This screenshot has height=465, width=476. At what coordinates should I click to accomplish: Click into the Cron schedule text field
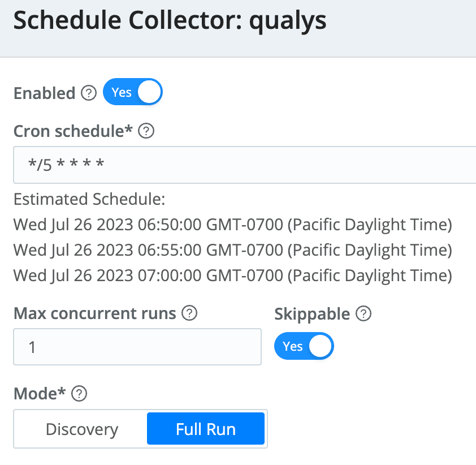coord(244,165)
